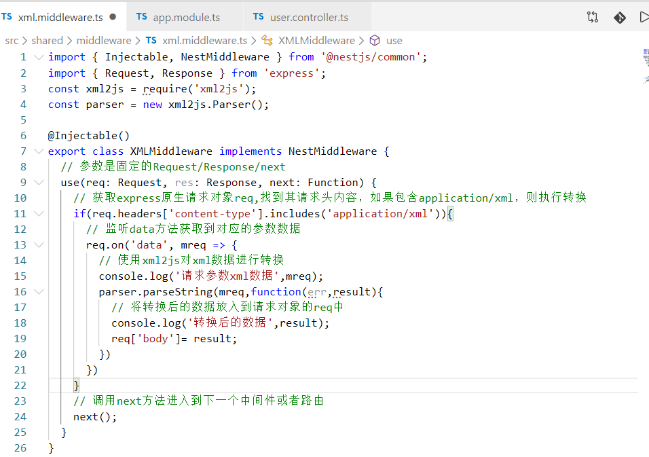Click the 'next: Function' parameter on line 9

[314, 182]
